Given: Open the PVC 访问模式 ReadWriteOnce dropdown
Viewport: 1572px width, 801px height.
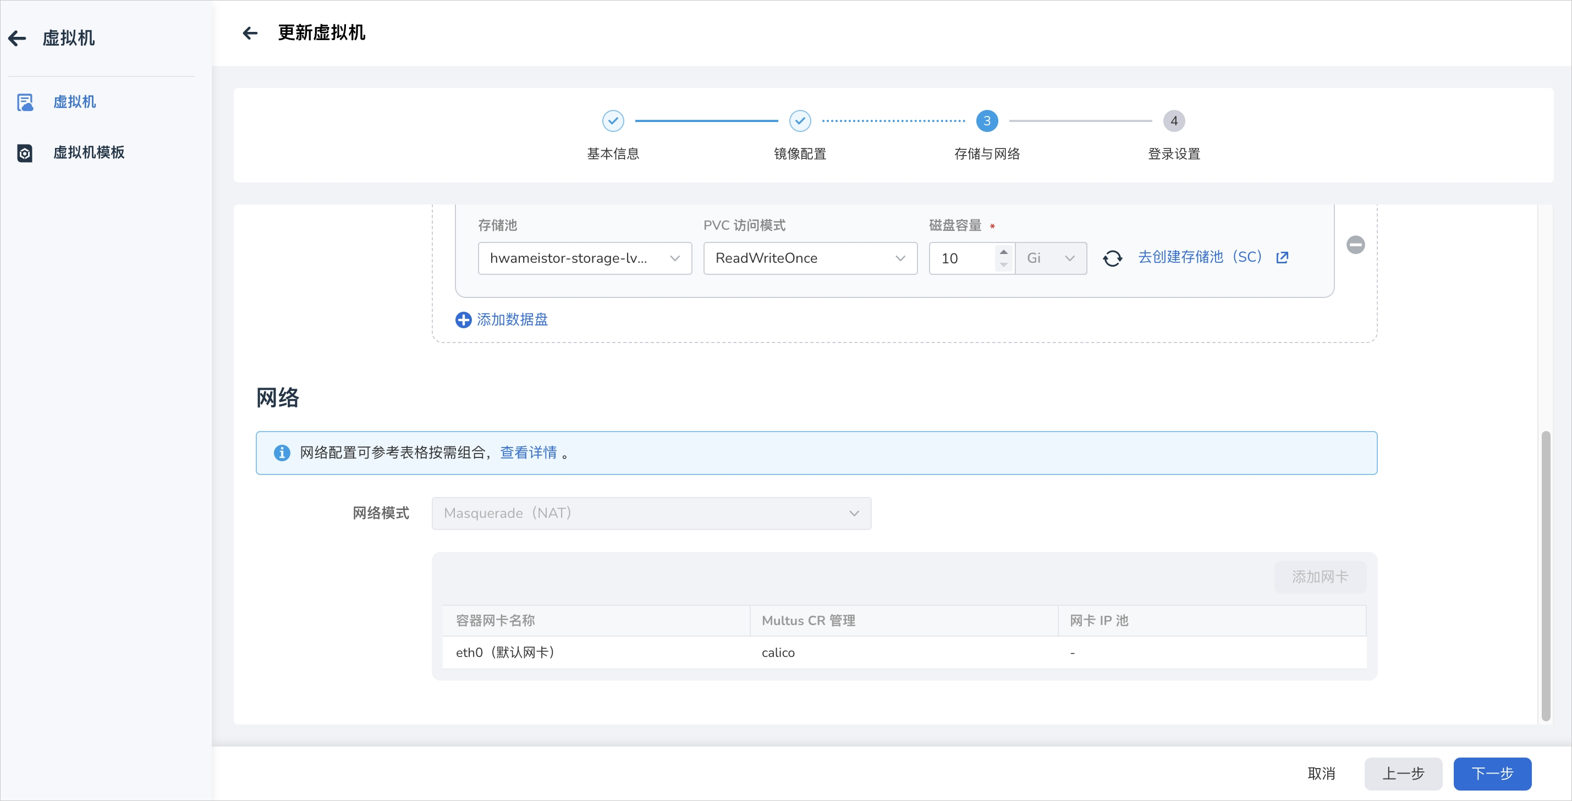Looking at the screenshot, I should (810, 258).
